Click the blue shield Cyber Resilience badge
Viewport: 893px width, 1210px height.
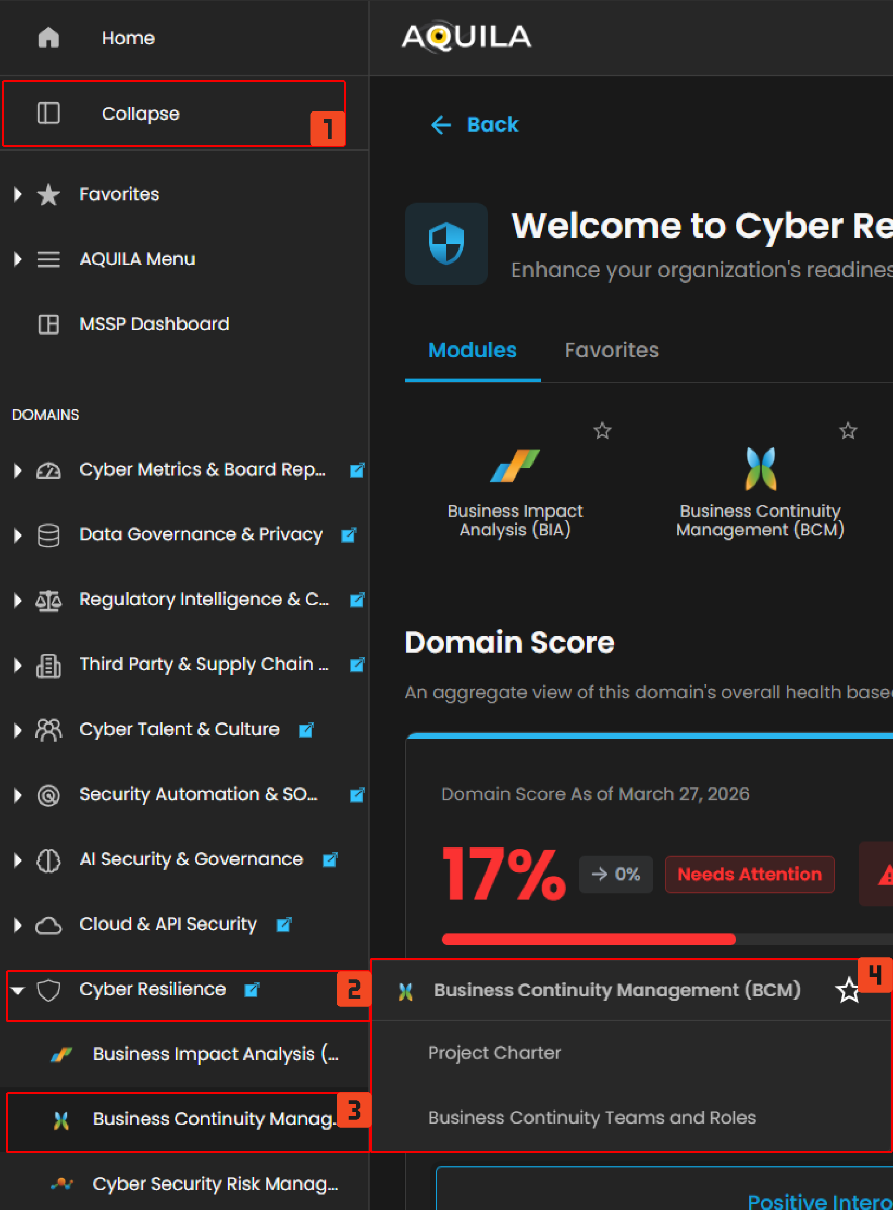(x=446, y=244)
